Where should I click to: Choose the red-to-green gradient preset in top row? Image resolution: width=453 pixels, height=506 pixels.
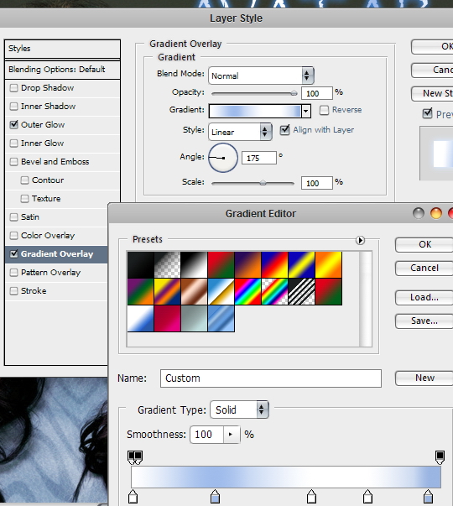(221, 265)
